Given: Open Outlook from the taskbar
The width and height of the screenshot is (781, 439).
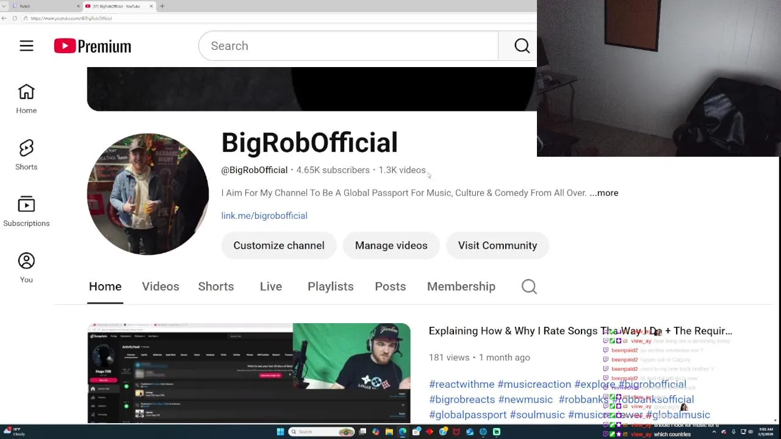Looking at the screenshot, I should click(x=470, y=432).
